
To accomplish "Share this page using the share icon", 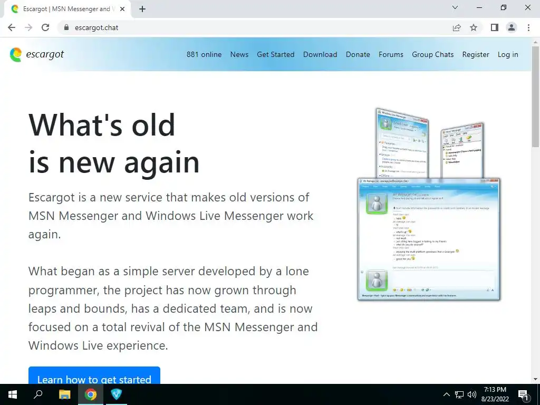I will [457, 27].
